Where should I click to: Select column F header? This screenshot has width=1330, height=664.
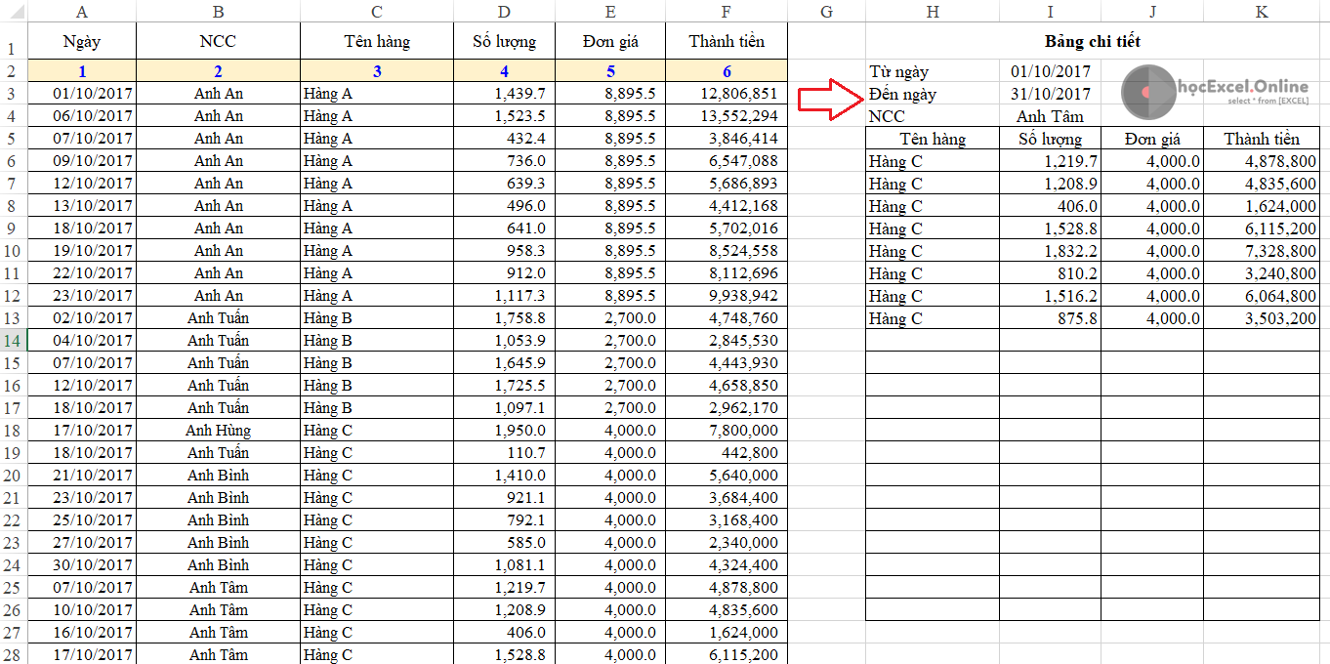[726, 12]
